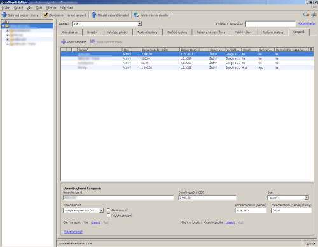
Task: Click Stáhnout poslední změny button label
Action: [x=23, y=15]
